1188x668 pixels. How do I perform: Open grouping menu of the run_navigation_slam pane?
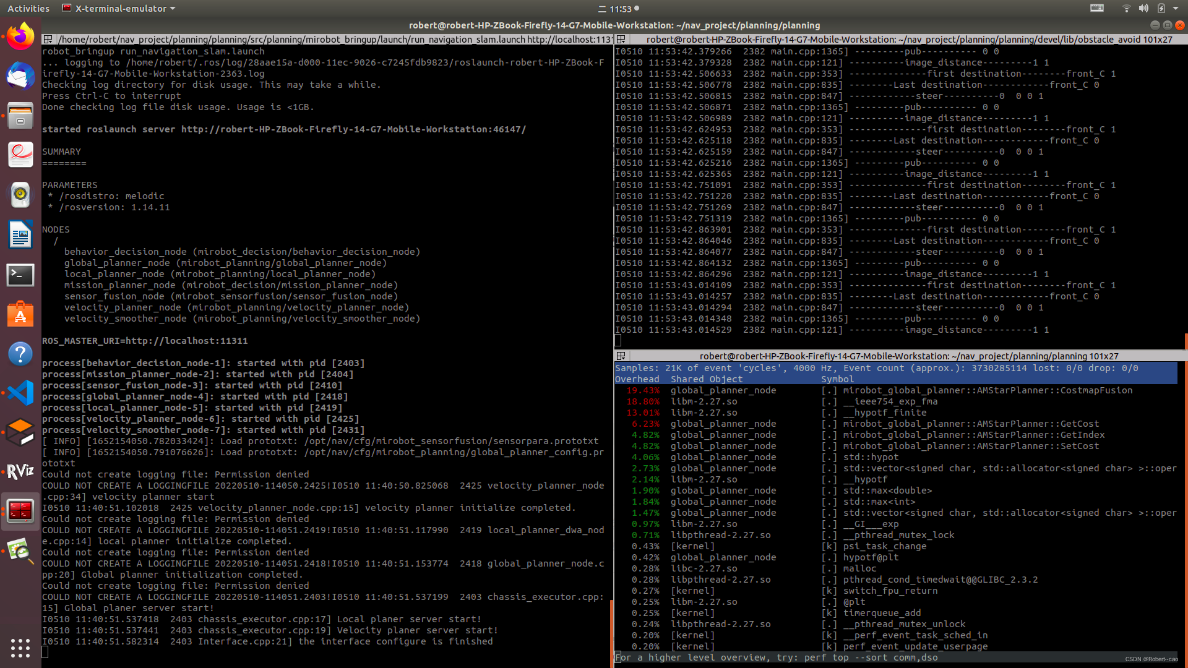point(48,39)
